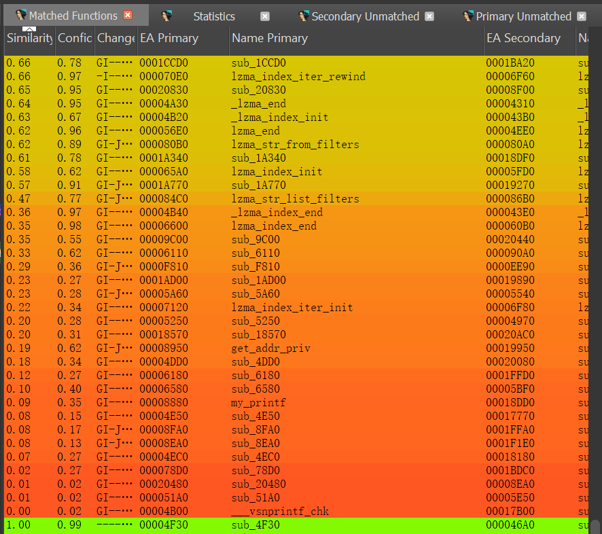
Task: Close the Primary Unmatched tab
Action: coord(582,16)
